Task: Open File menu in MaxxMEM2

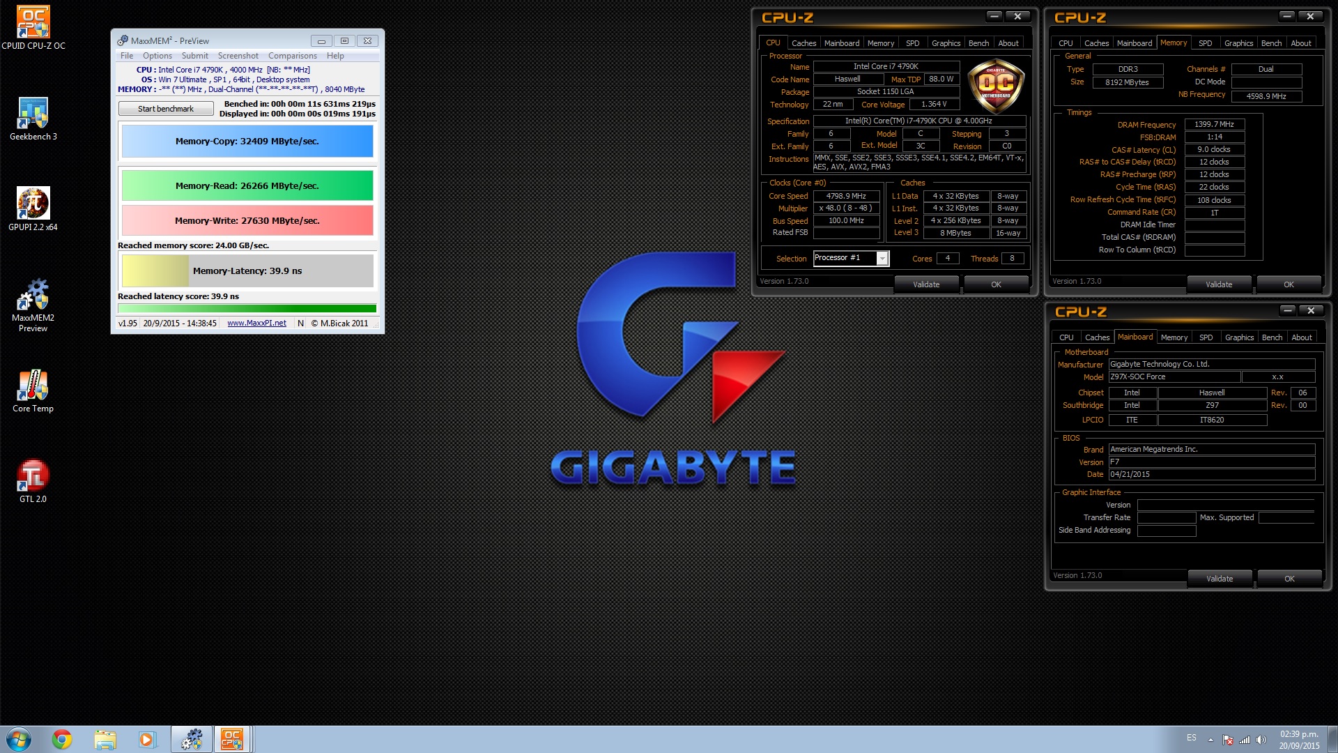Action: (x=127, y=56)
